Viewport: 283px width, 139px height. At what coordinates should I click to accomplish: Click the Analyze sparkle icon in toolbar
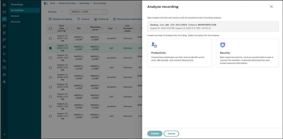click(79, 19)
